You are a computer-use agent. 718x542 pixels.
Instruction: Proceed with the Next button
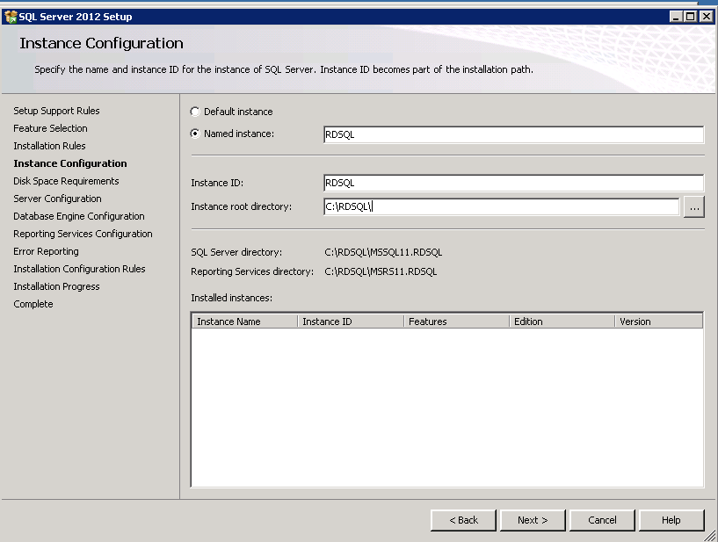pyautogui.click(x=533, y=521)
